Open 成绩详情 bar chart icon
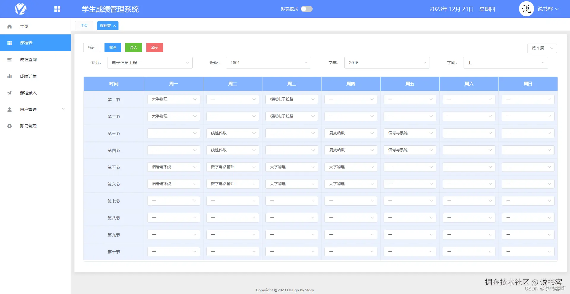Screen dimensions: 570x294 click(x=9, y=76)
